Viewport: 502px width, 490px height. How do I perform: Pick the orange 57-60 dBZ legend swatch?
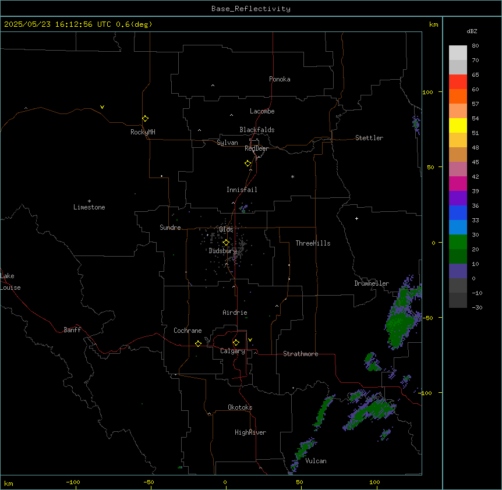458,96
